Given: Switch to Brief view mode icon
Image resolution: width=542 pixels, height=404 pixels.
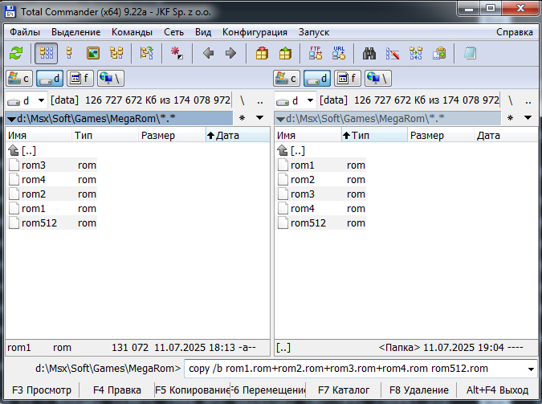Looking at the screenshot, I should pos(47,53).
